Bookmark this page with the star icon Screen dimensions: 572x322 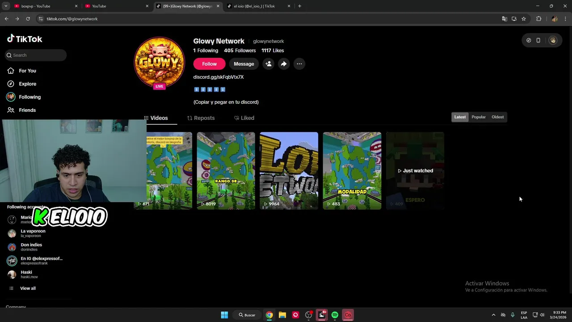pos(524,19)
